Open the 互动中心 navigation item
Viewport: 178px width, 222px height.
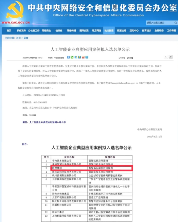click(134, 31)
